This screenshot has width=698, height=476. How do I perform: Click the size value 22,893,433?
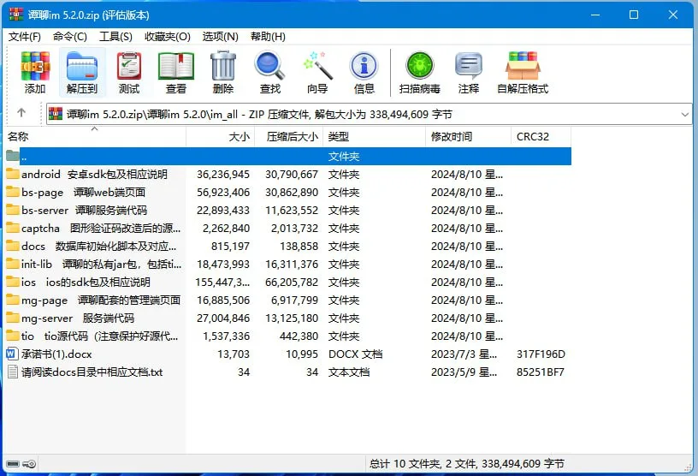point(223,211)
